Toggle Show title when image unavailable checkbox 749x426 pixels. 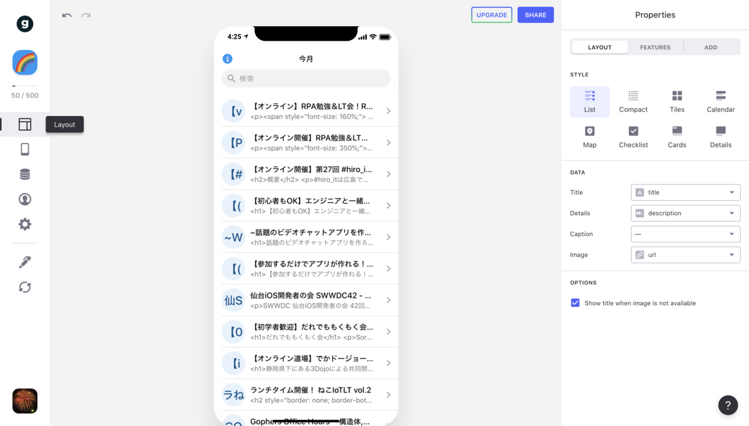click(575, 303)
